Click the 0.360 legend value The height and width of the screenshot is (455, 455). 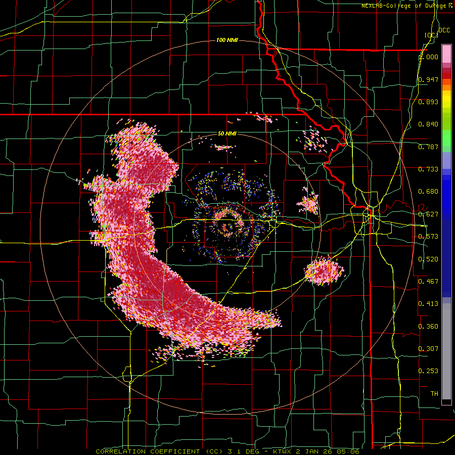(x=428, y=327)
